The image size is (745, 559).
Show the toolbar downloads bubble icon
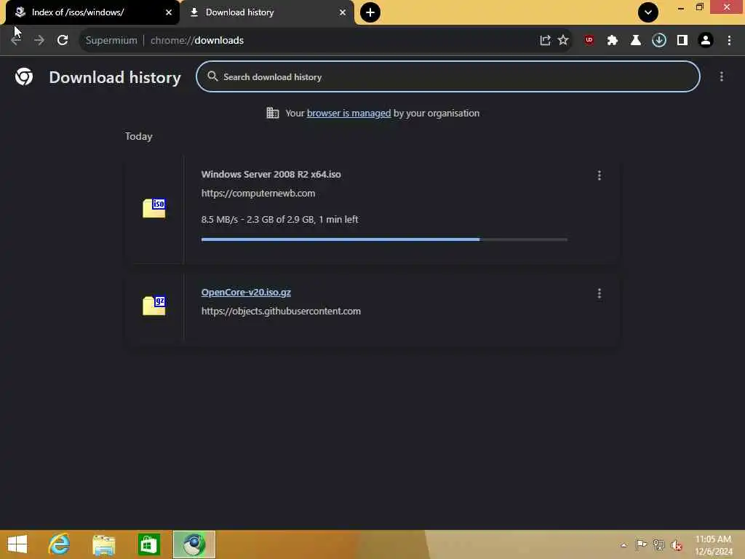659,41
